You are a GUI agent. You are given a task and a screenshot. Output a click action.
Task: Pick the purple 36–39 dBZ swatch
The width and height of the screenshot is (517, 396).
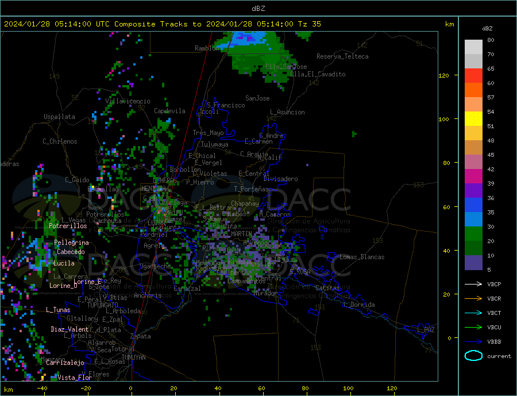(x=473, y=191)
